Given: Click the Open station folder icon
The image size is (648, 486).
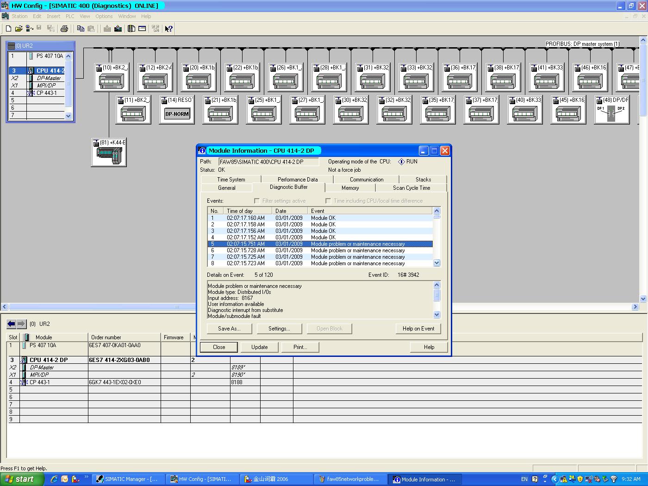Looking at the screenshot, I should click(19, 29).
